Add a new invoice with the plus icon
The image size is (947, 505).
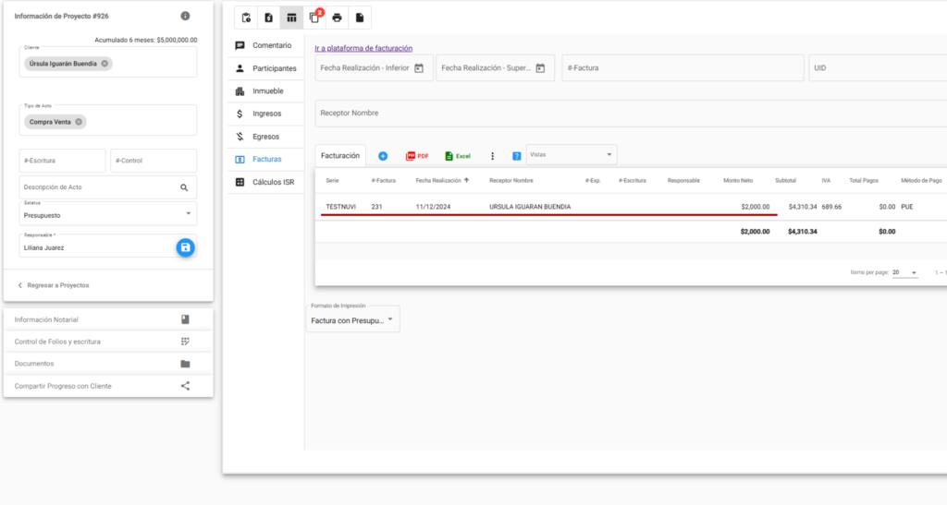point(383,156)
